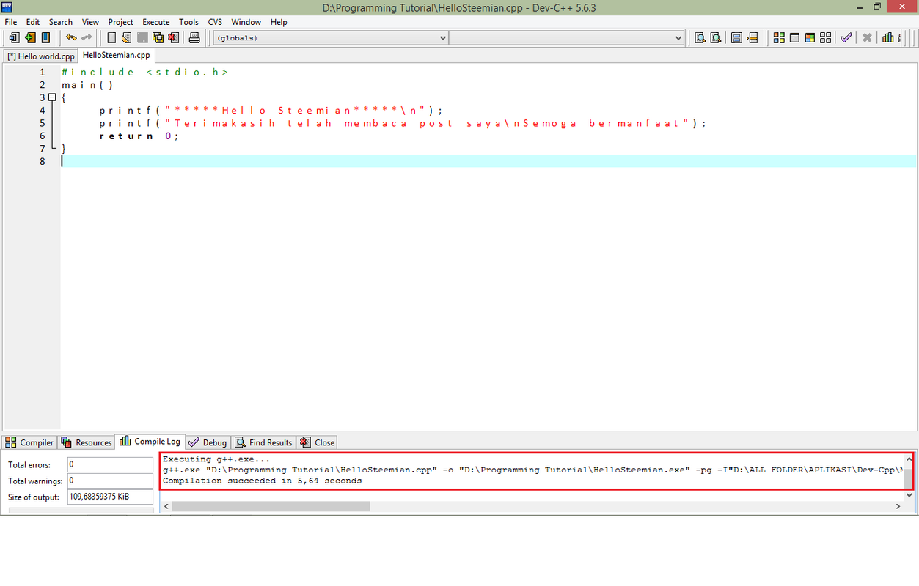
Task: Click the compile log horizontal scrollbar thumb
Action: pyautogui.click(x=271, y=506)
